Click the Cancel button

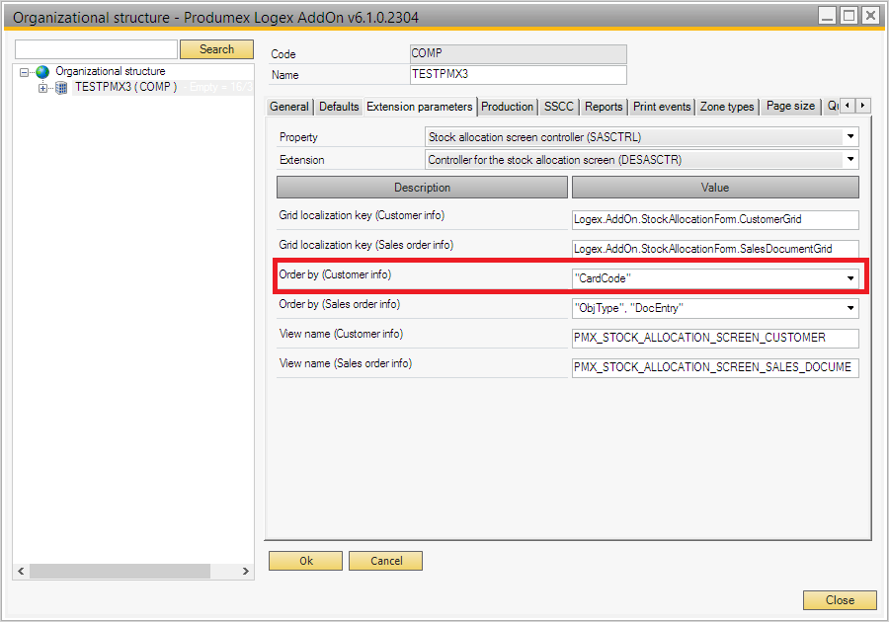(x=386, y=561)
